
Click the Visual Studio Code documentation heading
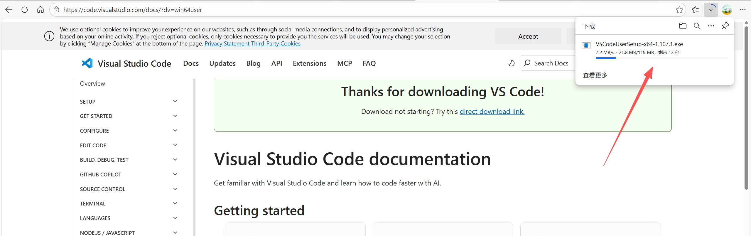tap(352, 159)
